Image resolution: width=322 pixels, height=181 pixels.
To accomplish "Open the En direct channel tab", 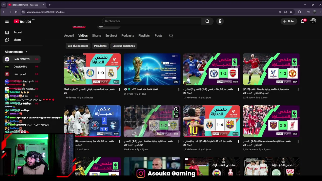I will [111, 36].
